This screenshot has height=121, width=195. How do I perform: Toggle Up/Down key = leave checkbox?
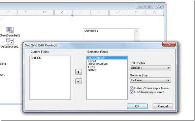(132, 92)
